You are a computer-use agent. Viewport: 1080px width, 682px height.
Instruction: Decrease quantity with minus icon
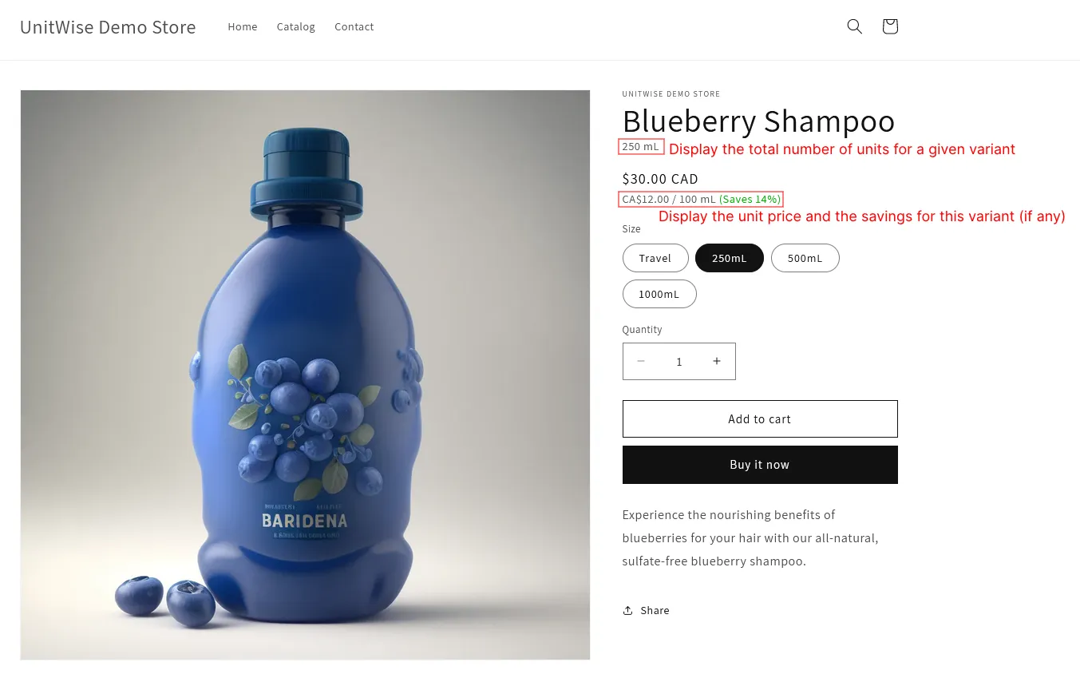pyautogui.click(x=640, y=361)
